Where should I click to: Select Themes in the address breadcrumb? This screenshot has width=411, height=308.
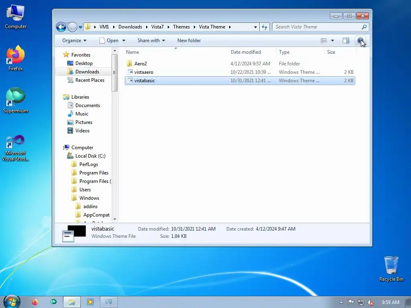point(181,27)
